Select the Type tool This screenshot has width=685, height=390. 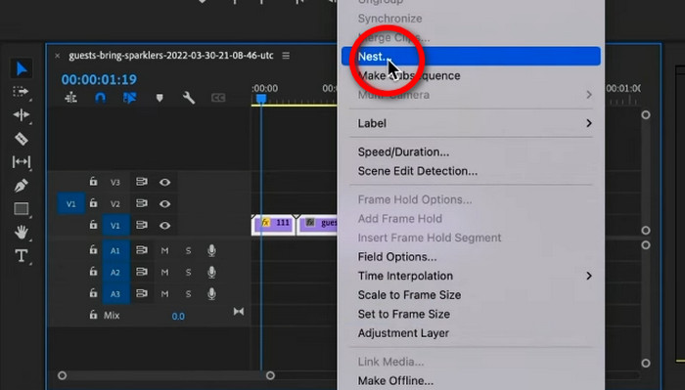(x=21, y=256)
